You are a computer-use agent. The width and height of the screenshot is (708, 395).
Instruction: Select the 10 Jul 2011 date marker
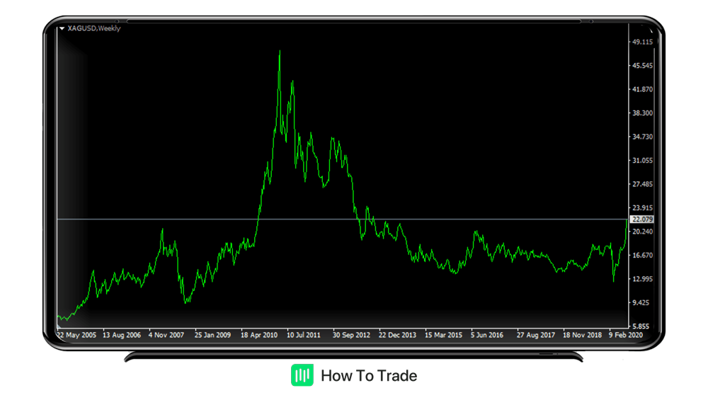[x=303, y=335]
